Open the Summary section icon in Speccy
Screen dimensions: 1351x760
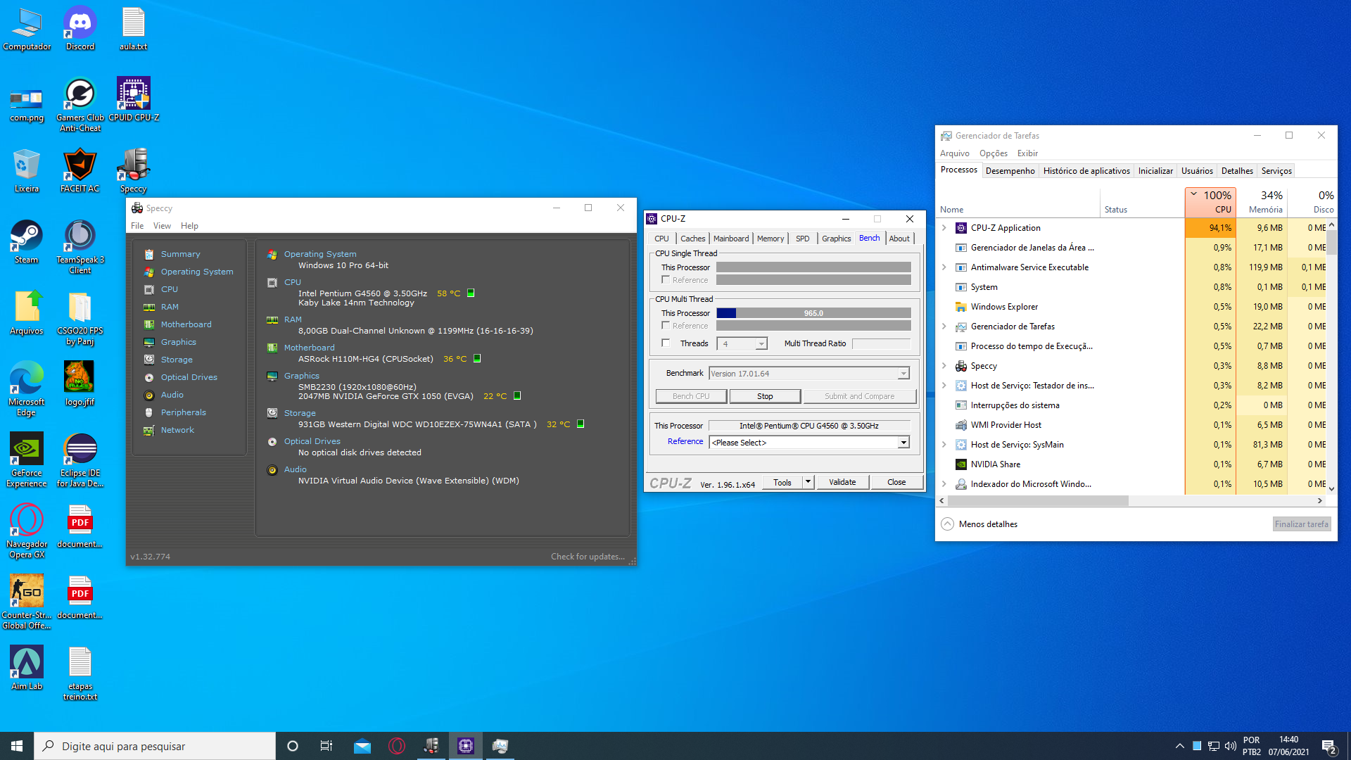tap(149, 254)
